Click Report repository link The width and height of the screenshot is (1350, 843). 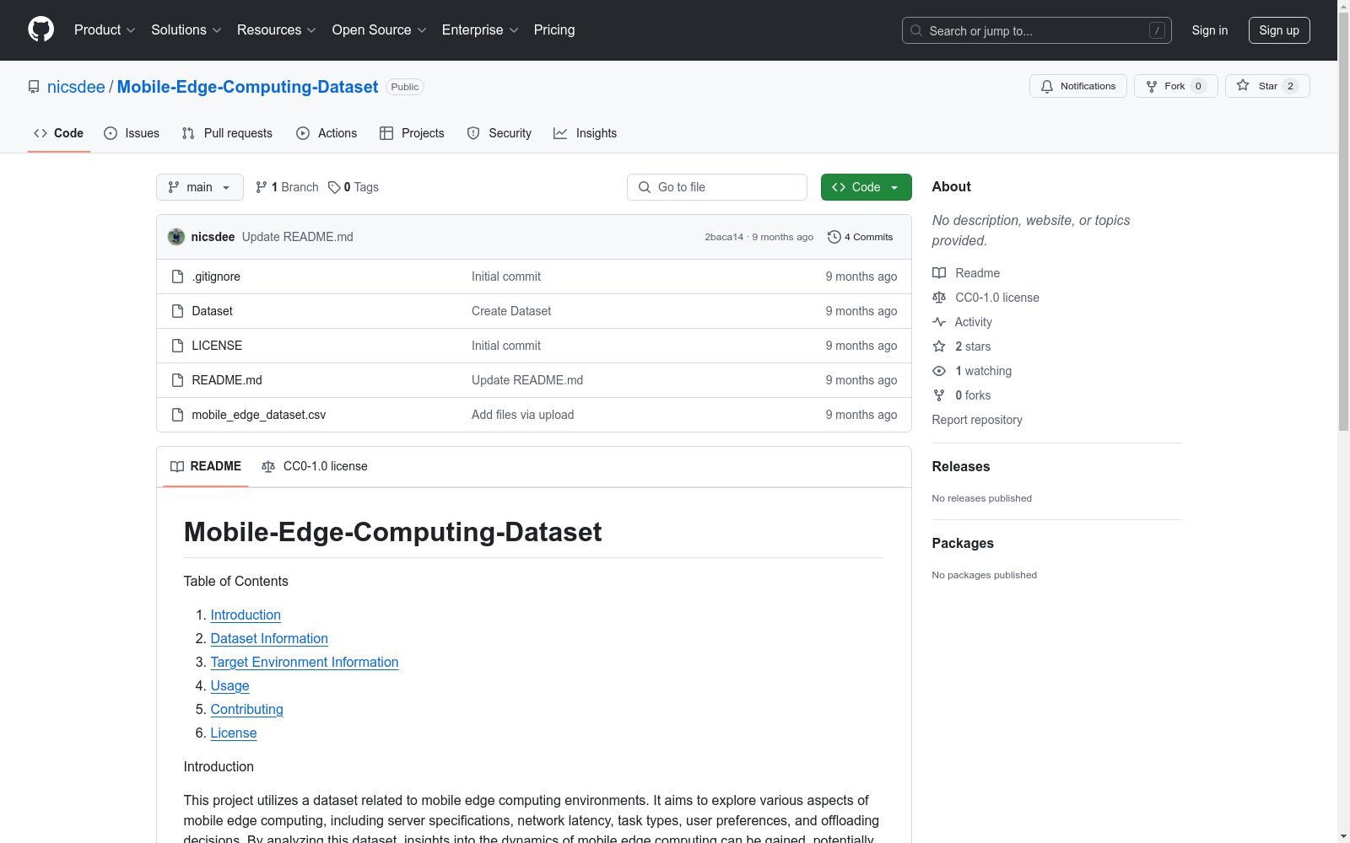[x=977, y=420]
